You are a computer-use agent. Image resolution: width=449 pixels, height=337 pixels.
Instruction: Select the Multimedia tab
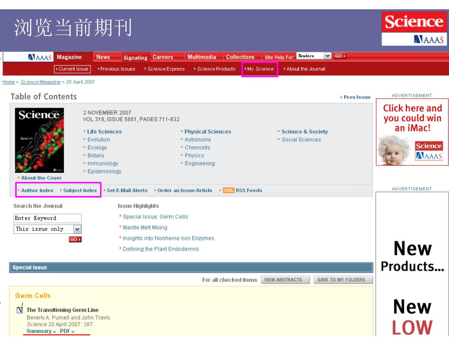tap(203, 57)
